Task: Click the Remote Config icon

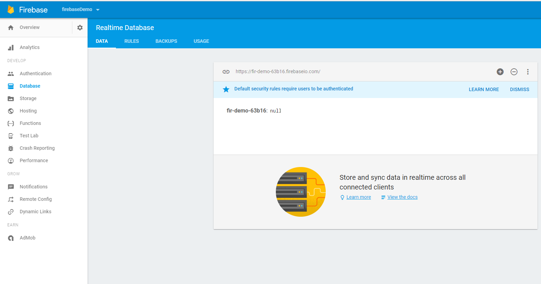Action: [11, 199]
